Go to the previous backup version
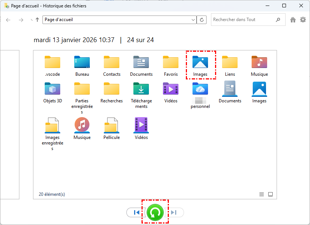The width and height of the screenshot is (310, 225). pyautogui.click(x=136, y=212)
